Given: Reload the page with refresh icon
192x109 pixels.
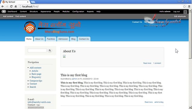Looking at the screenshot, I should coord(11,6).
